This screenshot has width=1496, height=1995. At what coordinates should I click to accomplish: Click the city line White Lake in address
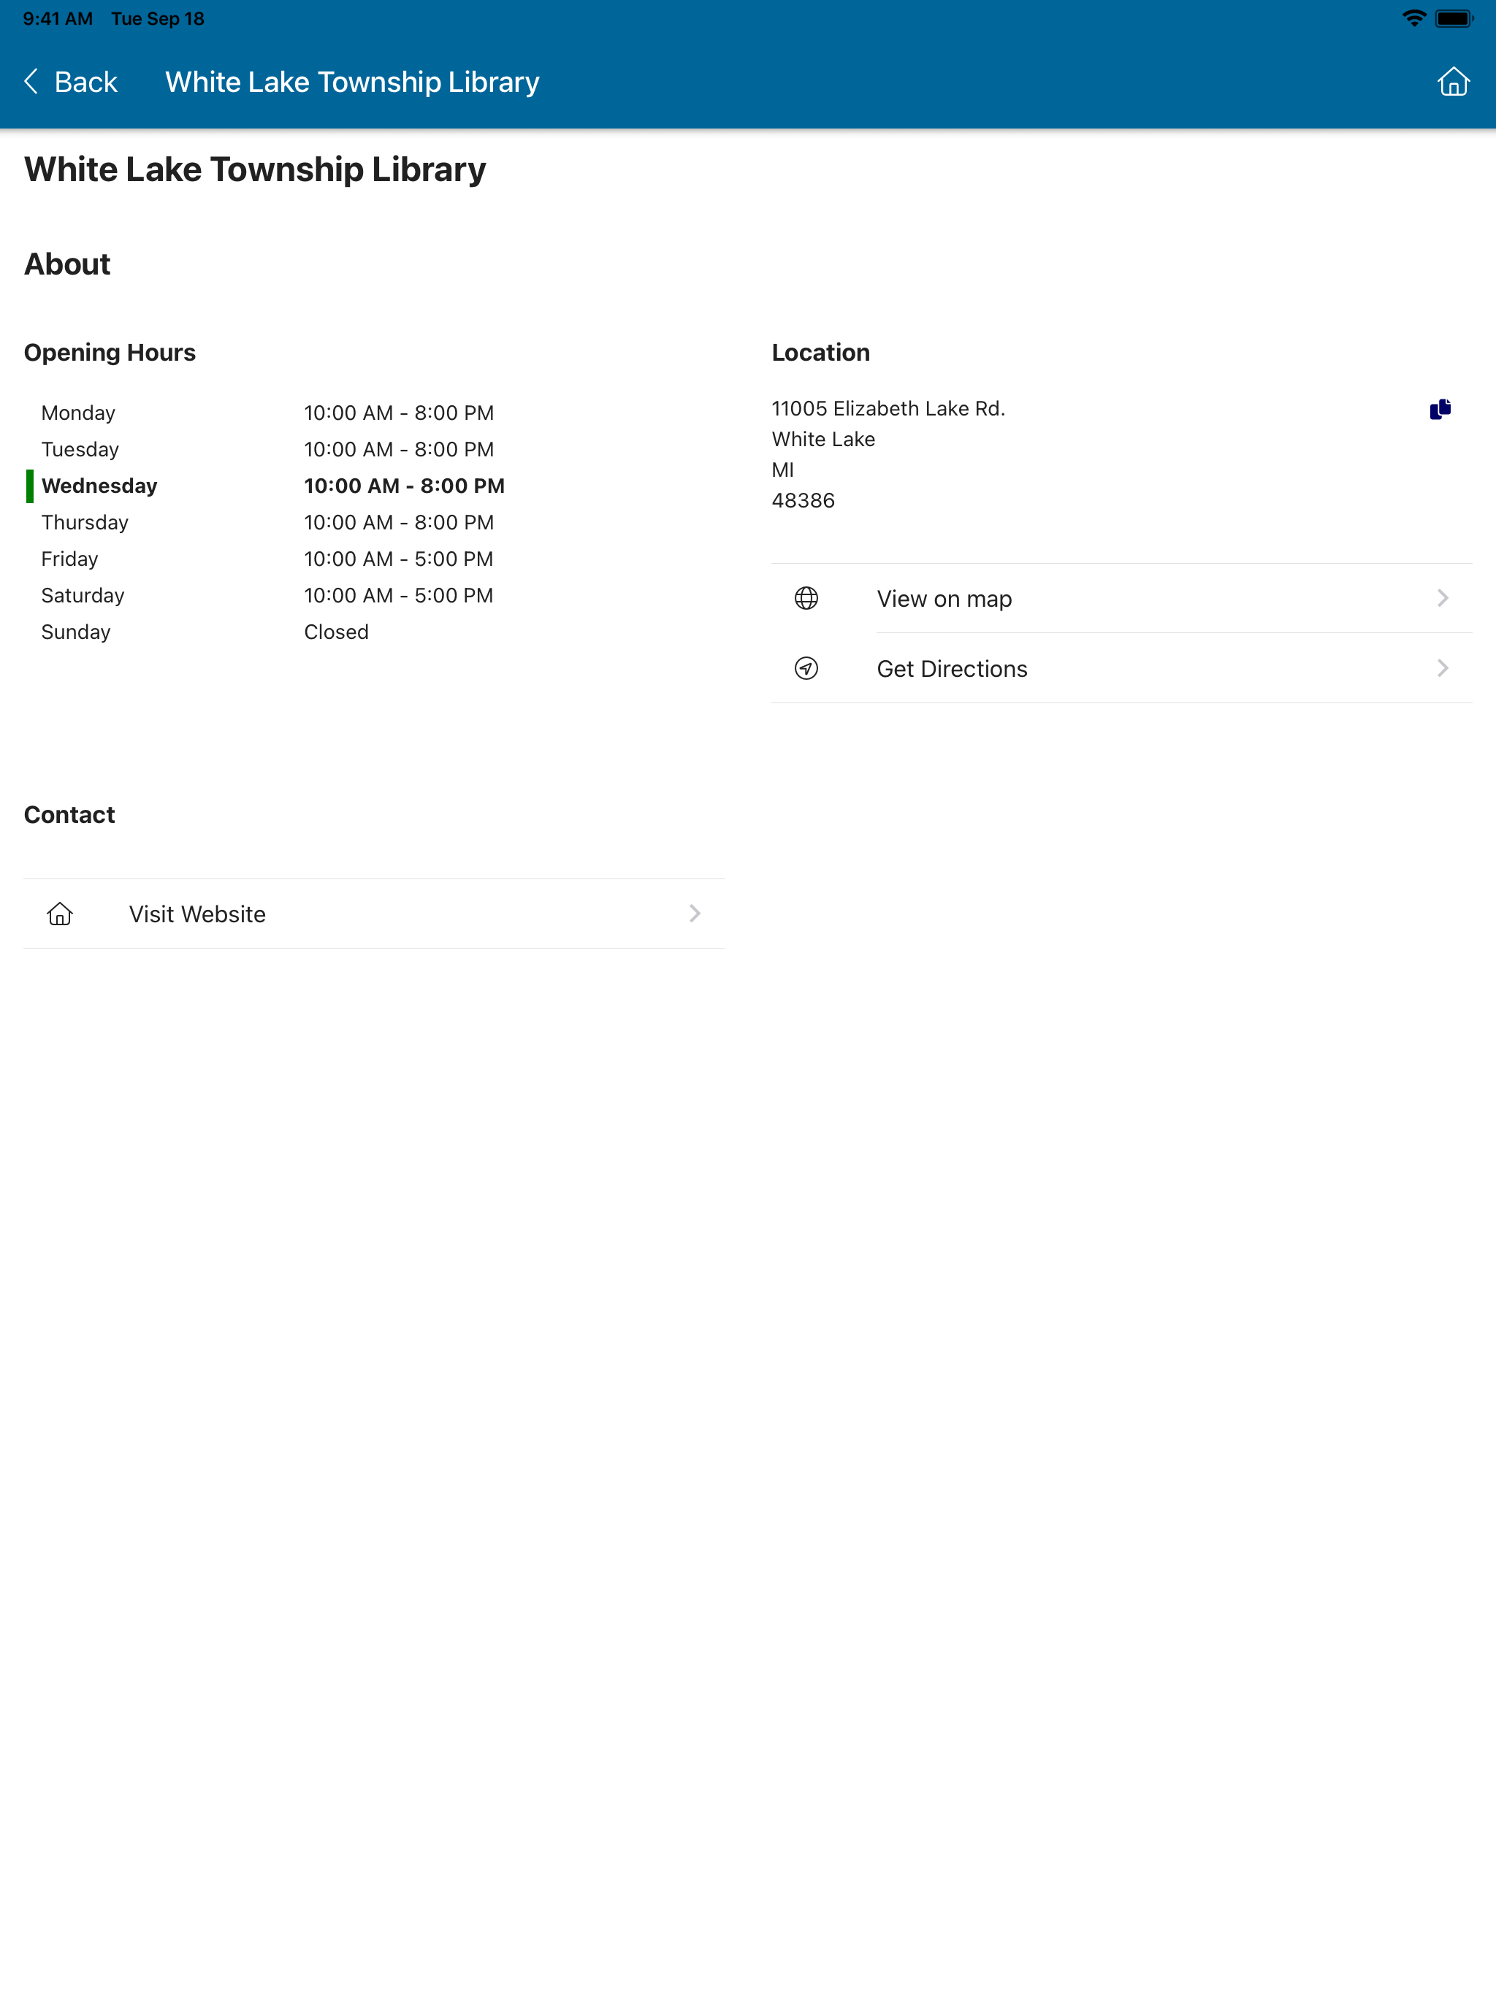pos(823,439)
